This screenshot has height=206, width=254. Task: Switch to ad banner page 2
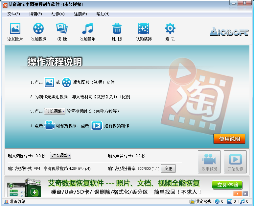[x=245, y=193]
